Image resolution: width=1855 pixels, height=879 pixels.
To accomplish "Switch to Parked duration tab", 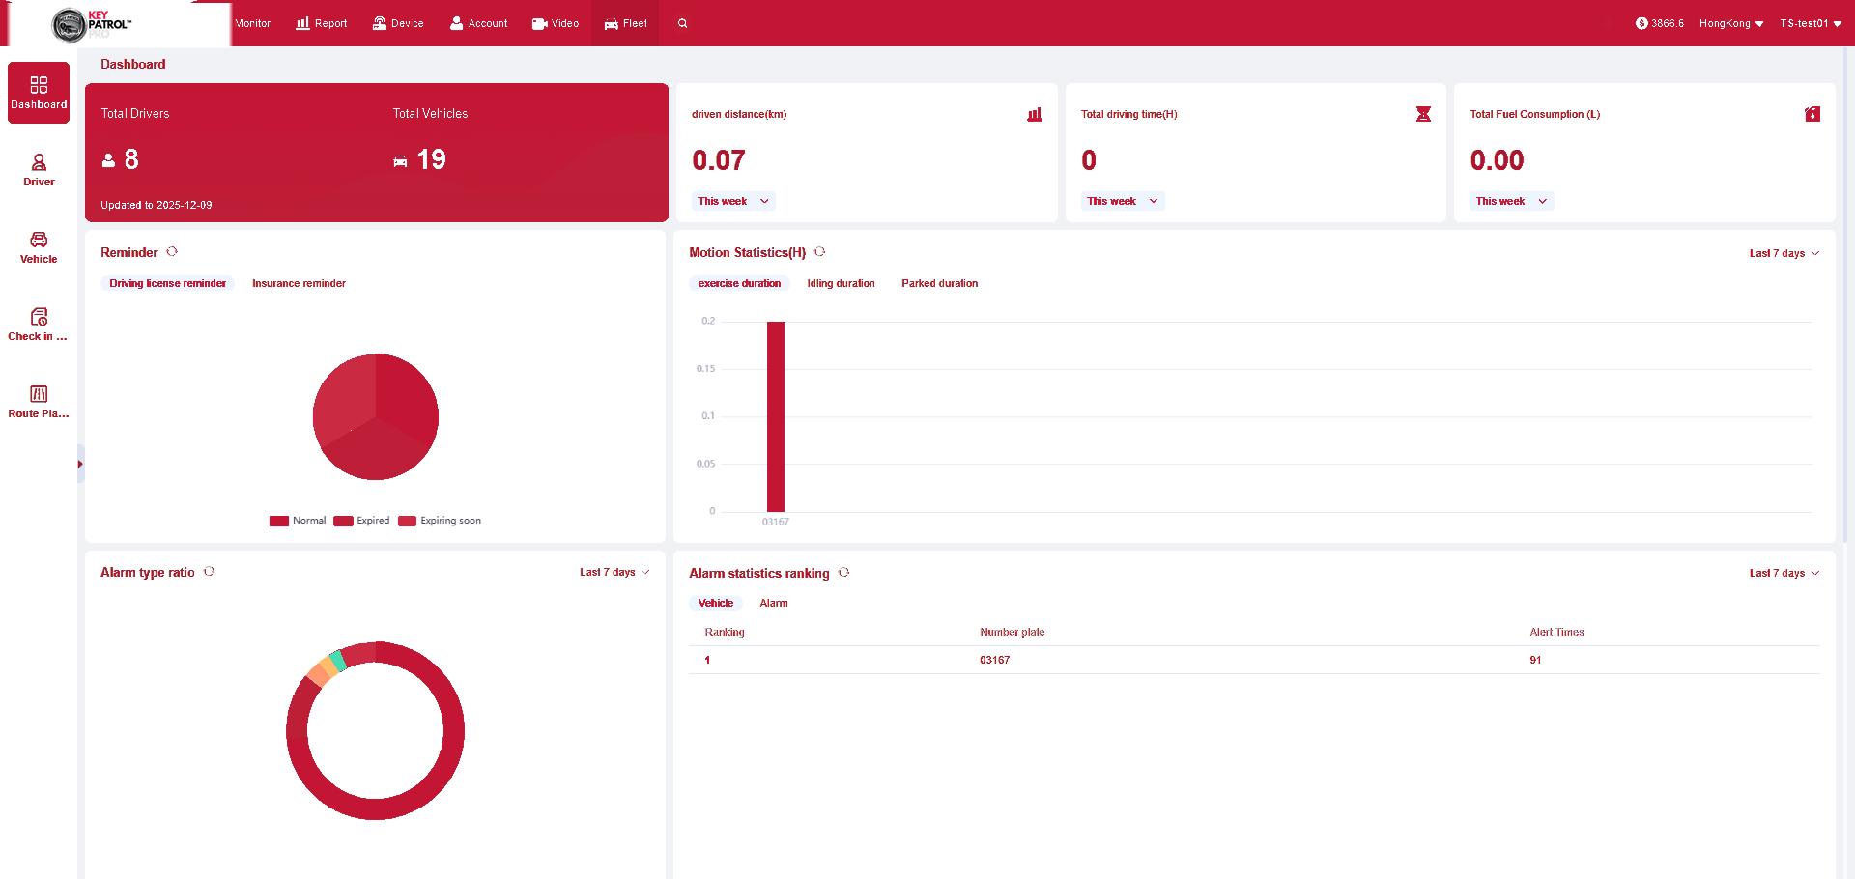I will pyautogui.click(x=939, y=283).
